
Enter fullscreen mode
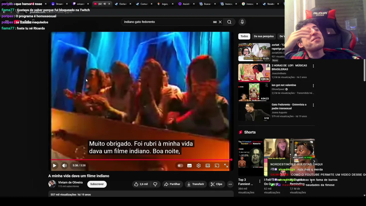[x=226, y=165]
